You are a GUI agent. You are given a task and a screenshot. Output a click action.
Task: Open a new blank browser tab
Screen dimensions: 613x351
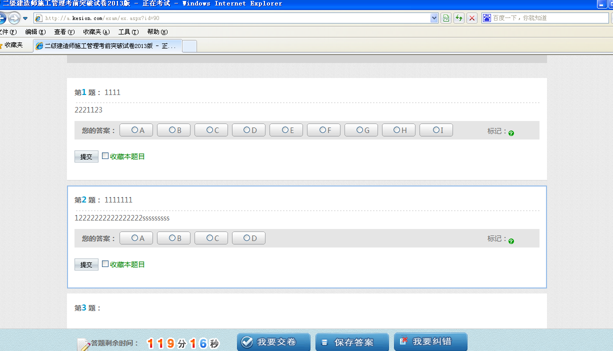coord(189,46)
